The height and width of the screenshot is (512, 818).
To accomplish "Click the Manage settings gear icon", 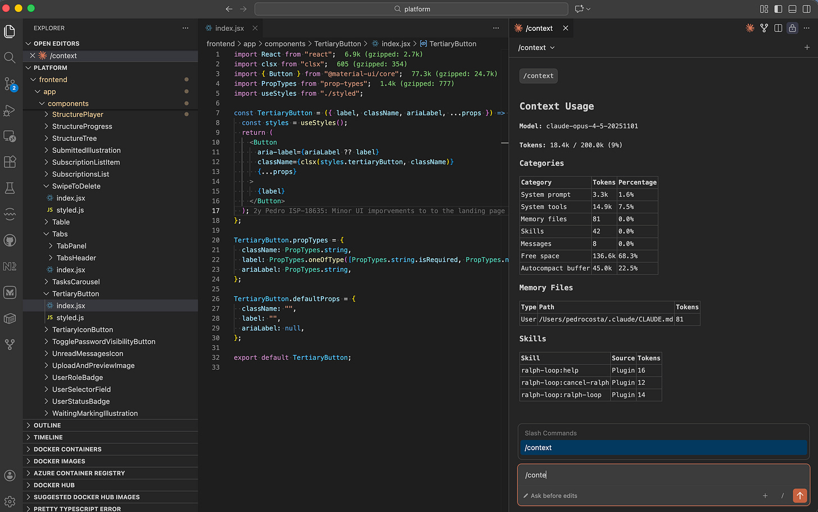I will pos(10,501).
